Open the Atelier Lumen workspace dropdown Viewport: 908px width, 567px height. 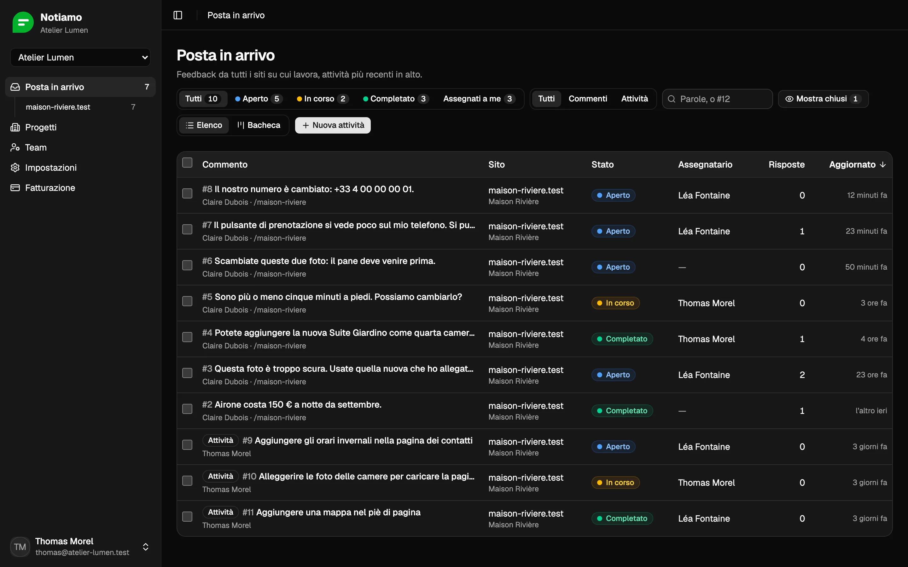(x=80, y=57)
